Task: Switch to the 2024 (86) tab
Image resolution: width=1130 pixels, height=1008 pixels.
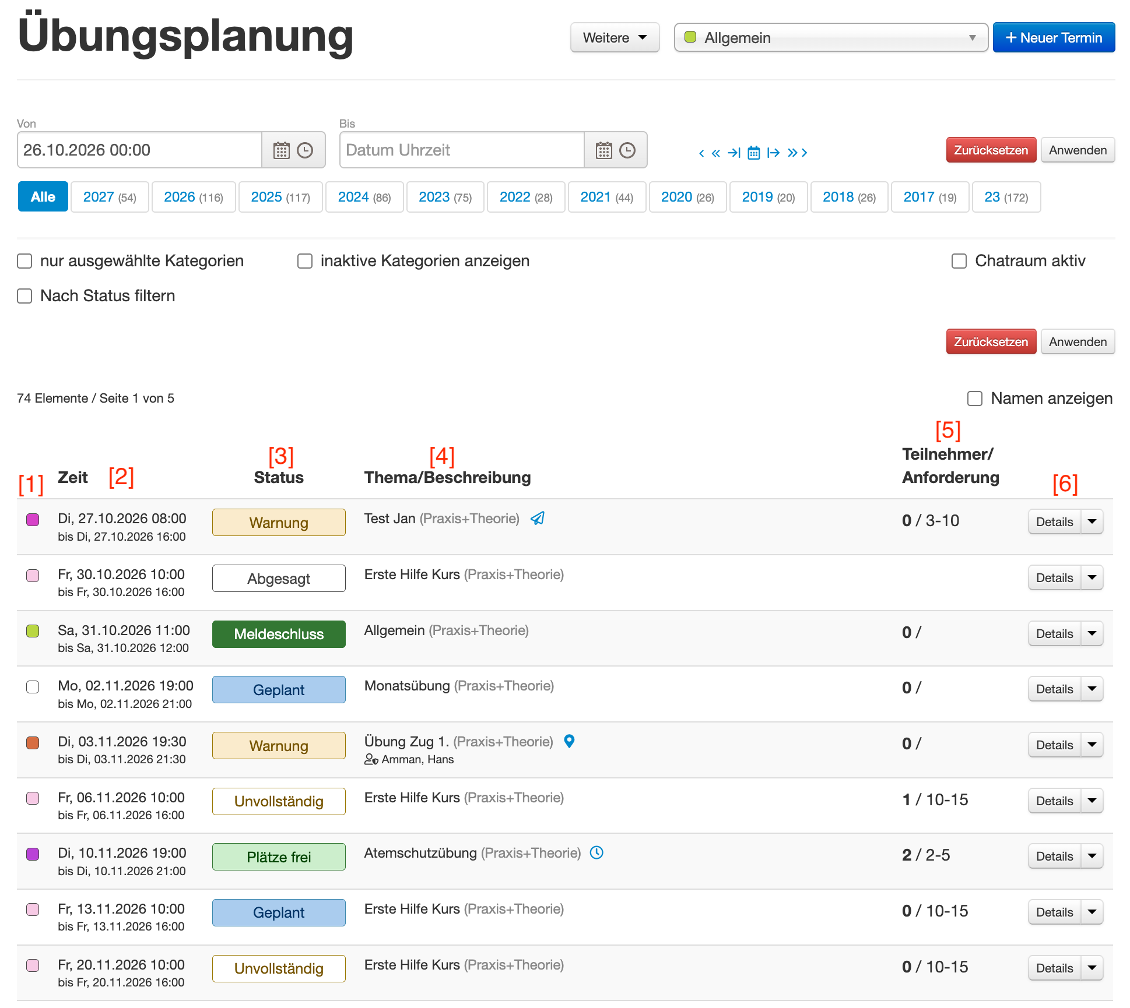Action: click(x=364, y=197)
